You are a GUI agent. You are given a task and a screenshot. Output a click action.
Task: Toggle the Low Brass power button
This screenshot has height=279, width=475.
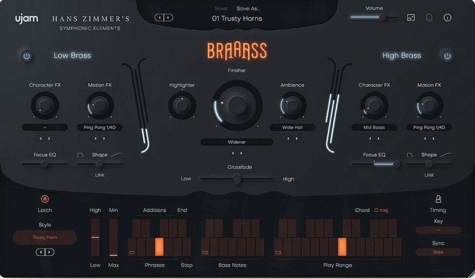click(27, 56)
